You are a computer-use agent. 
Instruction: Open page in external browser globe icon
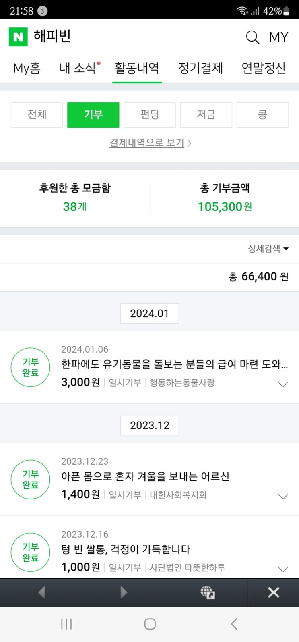208,592
